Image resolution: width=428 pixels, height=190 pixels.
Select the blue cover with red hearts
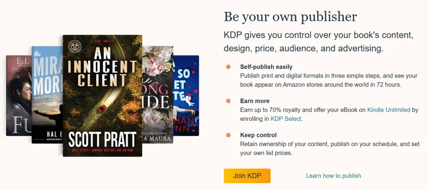186,95
